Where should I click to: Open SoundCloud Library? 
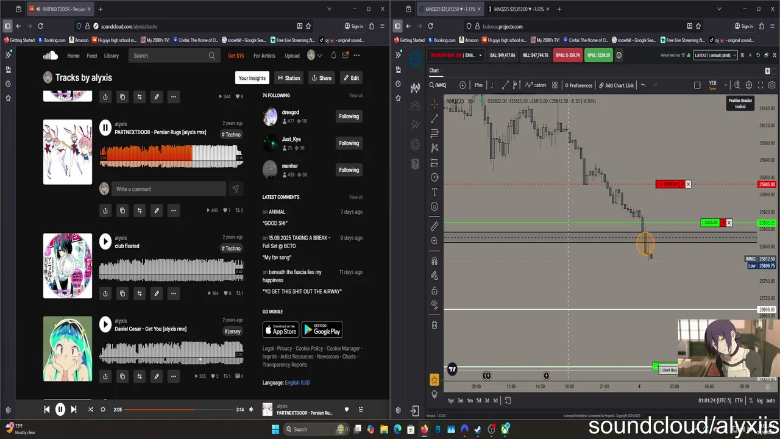[x=112, y=55]
